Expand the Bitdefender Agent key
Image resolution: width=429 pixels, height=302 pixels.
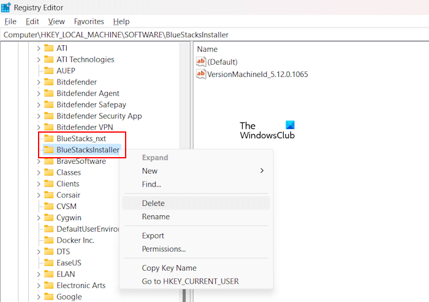pyautogui.click(x=39, y=94)
